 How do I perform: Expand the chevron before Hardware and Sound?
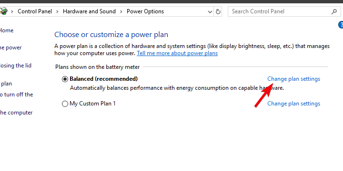pyautogui.click(x=57, y=11)
